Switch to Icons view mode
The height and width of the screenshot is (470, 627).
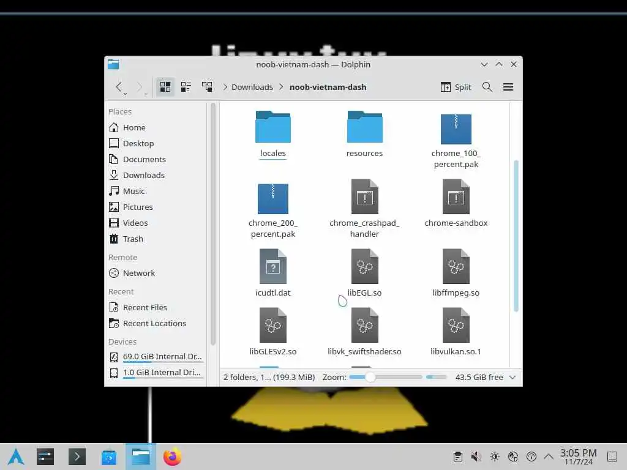tap(165, 87)
